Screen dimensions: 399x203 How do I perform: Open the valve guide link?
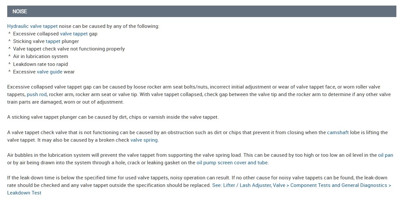click(x=49, y=72)
